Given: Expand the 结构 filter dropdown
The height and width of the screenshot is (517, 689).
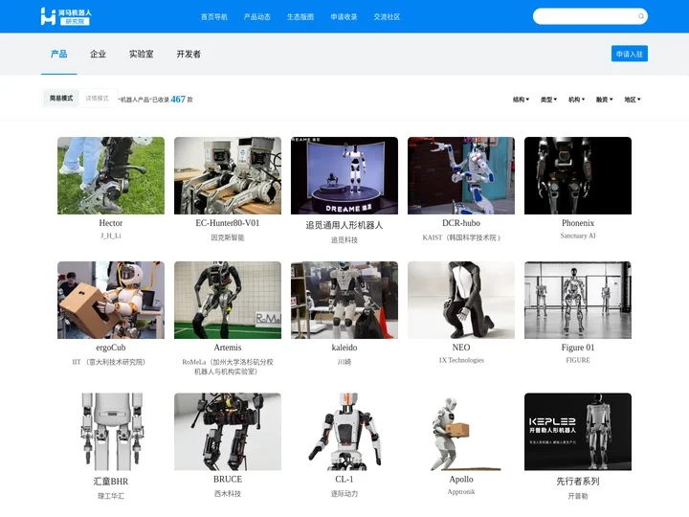Looking at the screenshot, I should [521, 100].
